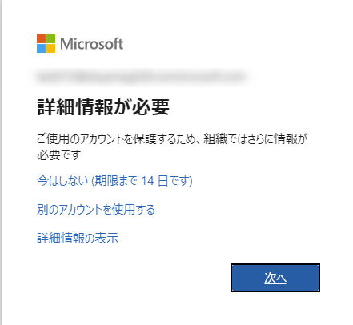
Task: Show details via 詳細情報の表示 link
Action: coord(78,238)
